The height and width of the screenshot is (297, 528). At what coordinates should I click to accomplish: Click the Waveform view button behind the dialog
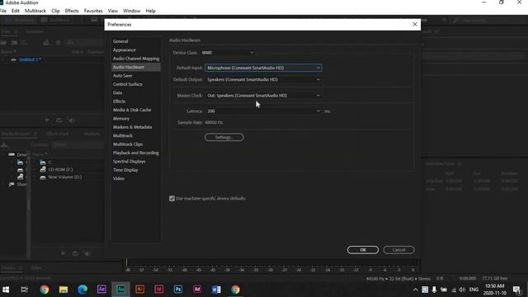tap(19, 20)
